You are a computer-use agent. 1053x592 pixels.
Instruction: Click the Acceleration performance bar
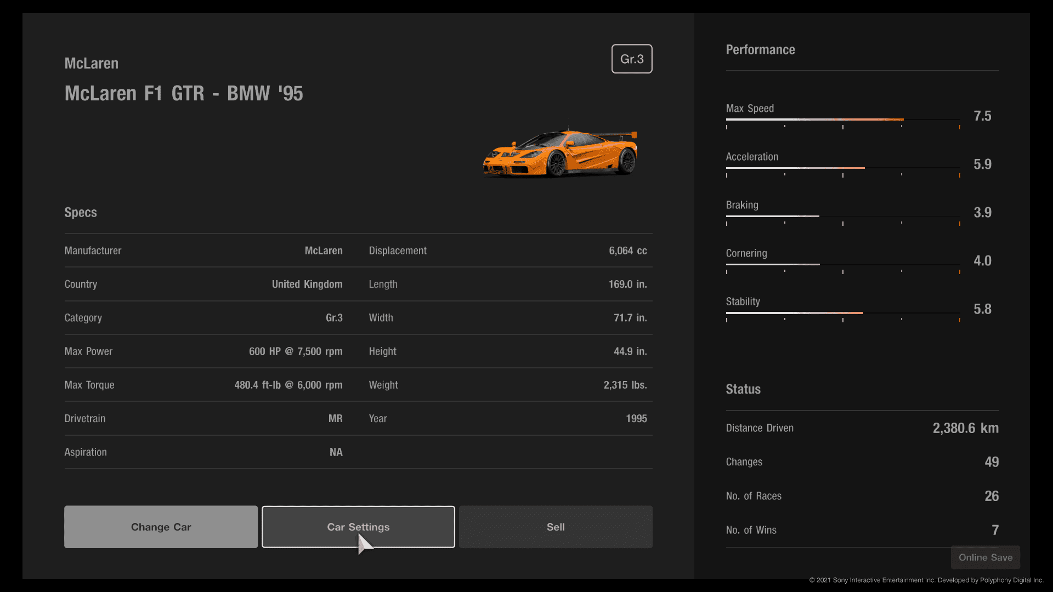pos(843,168)
